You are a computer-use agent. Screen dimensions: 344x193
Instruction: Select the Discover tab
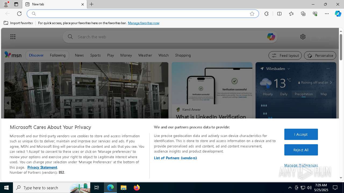[x=36, y=55]
